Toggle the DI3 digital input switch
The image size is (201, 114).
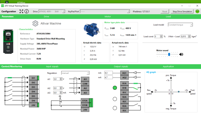tap(10, 87)
